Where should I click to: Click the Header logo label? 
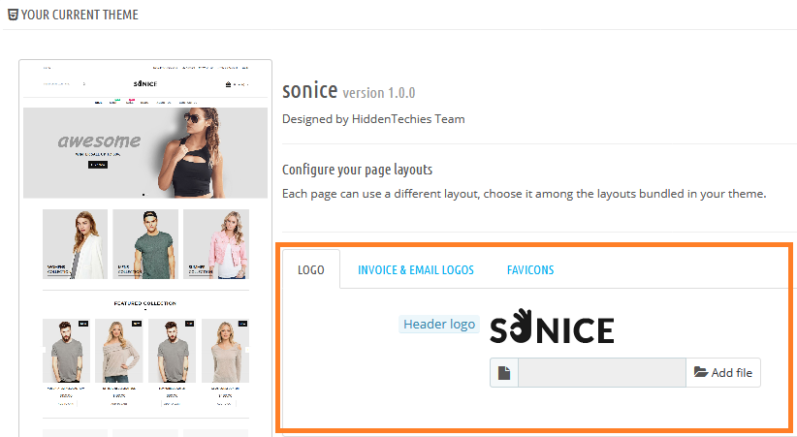pos(439,324)
